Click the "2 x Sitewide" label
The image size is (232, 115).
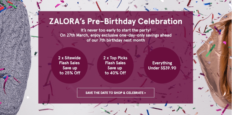pyautogui.click(x=69, y=58)
